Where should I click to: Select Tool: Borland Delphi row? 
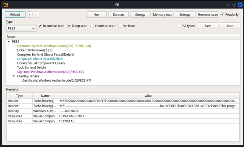31,67
